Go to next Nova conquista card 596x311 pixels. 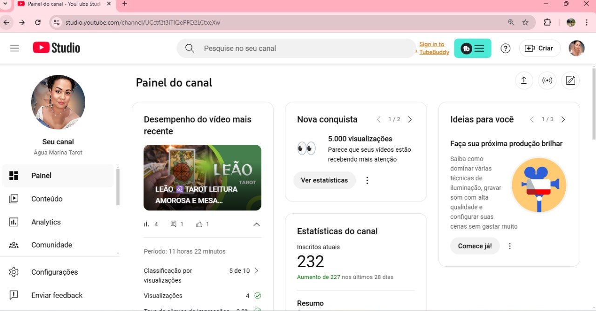point(410,119)
